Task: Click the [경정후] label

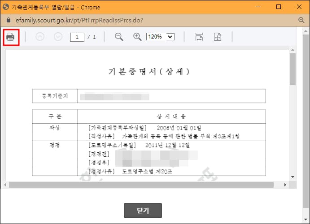Action: pos(99,163)
